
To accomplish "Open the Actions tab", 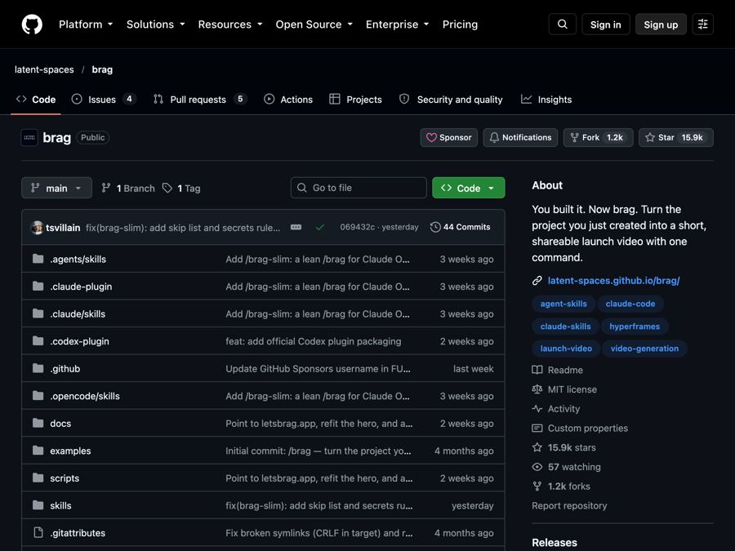I will (x=288, y=100).
